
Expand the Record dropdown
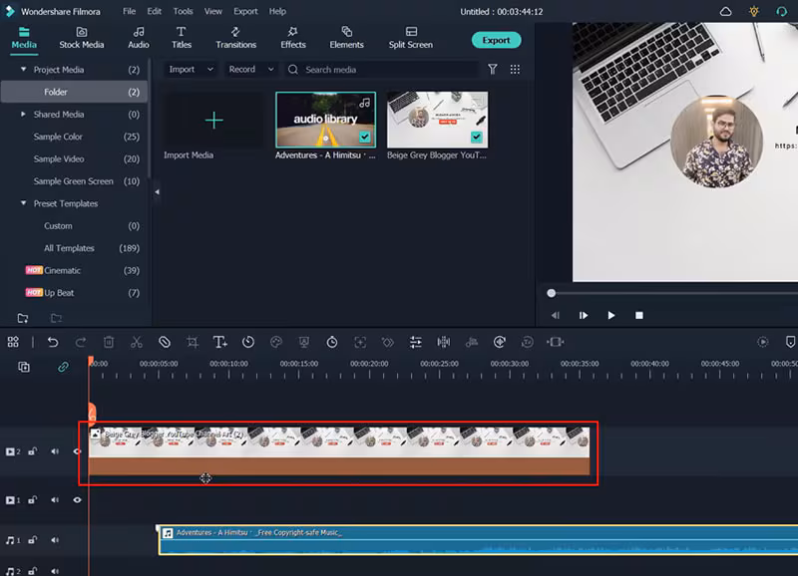pos(249,70)
